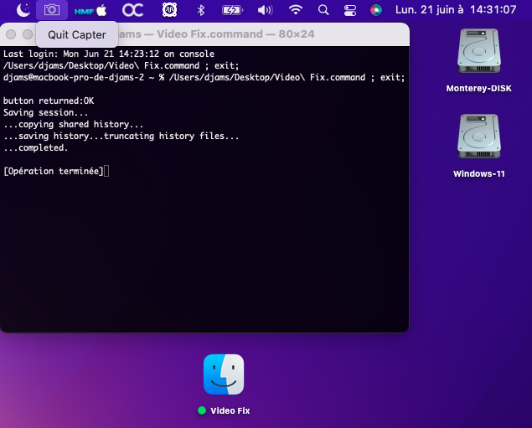
Task: Choose Quit Capter menu item
Action: point(77,34)
